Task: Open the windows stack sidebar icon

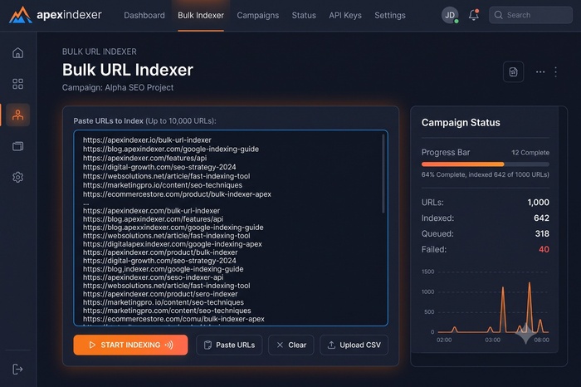Action: pyautogui.click(x=17, y=146)
